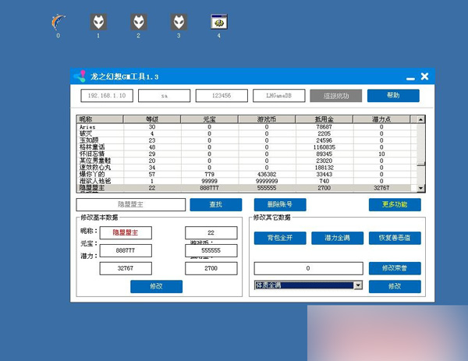Click the password field 123456
The width and height of the screenshot is (468, 361).
pyautogui.click(x=222, y=95)
